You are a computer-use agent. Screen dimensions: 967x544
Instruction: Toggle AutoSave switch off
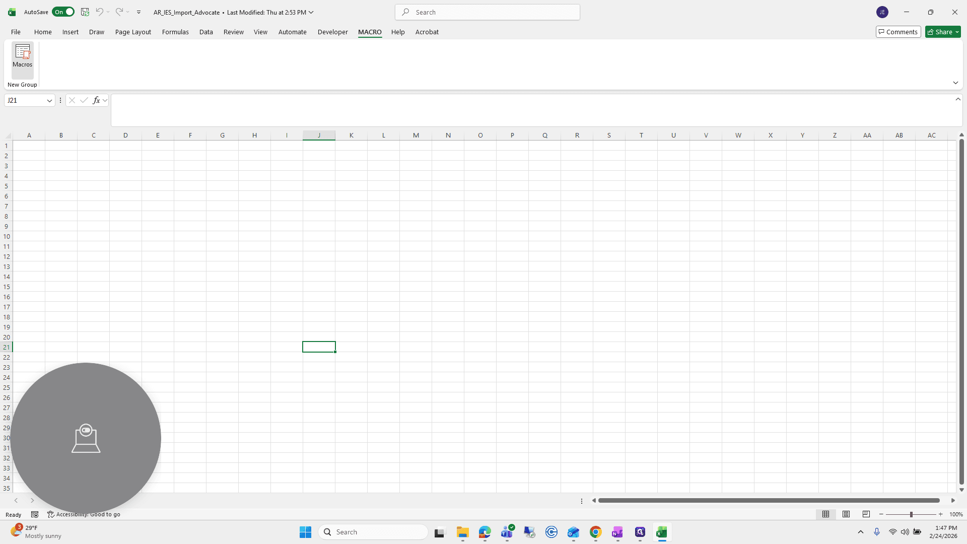(x=63, y=12)
